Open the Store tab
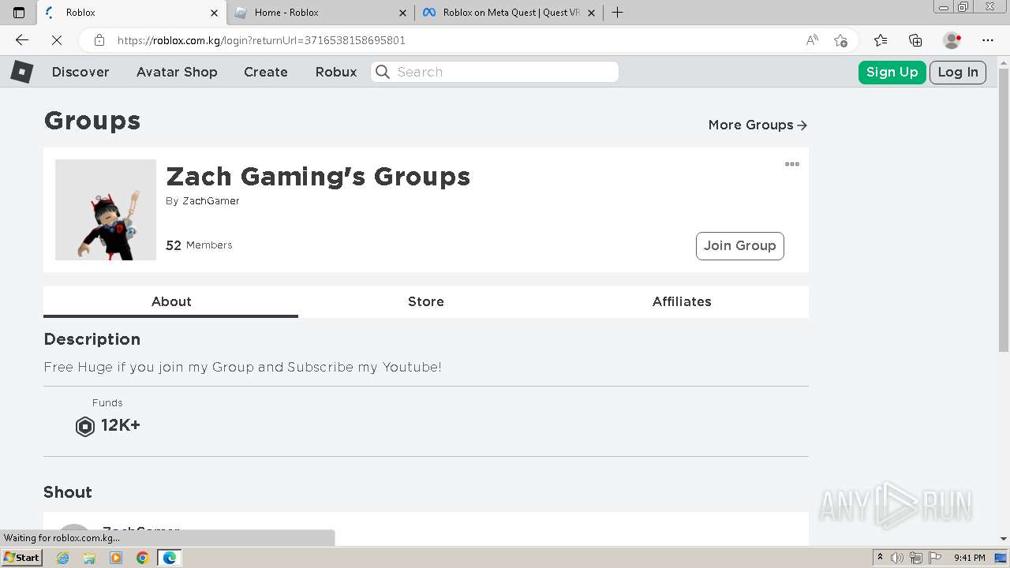Image resolution: width=1010 pixels, height=568 pixels. coord(426,301)
